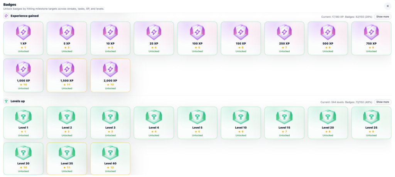The height and width of the screenshot is (177, 395).
Task: Click the Level 20 badge label
Action: coord(327,127)
